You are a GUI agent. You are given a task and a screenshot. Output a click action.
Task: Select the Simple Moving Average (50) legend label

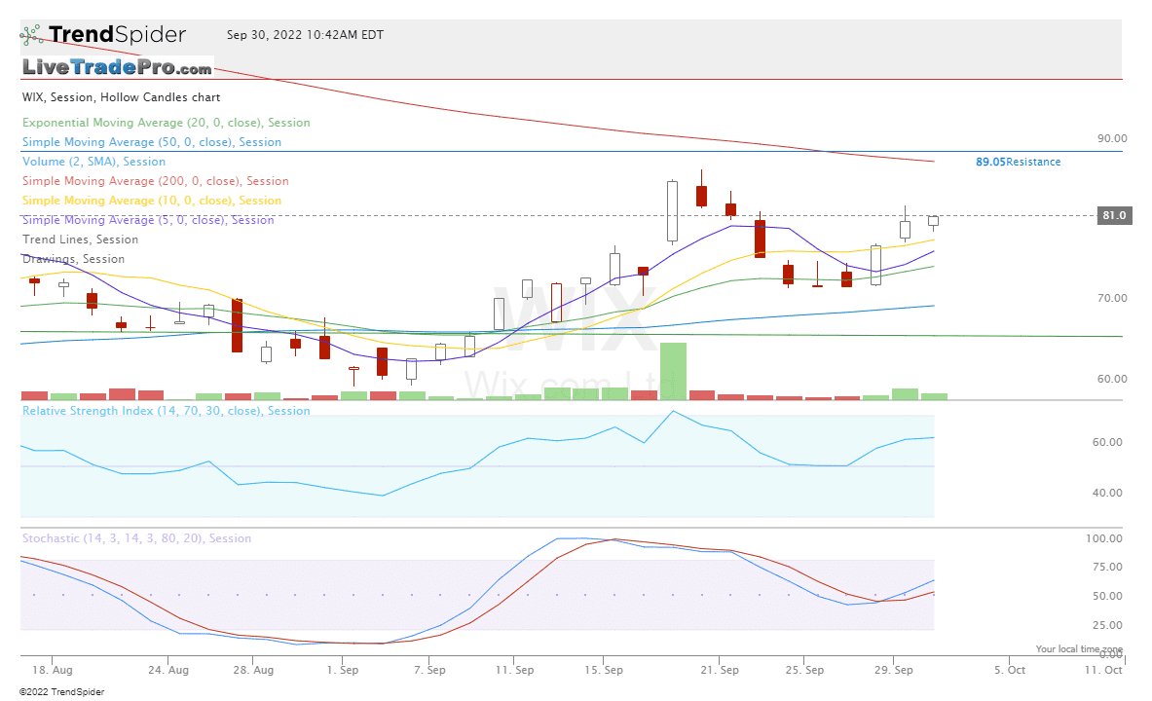tap(151, 142)
